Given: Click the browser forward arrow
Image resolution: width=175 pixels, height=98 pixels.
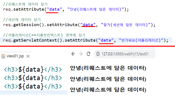Looking at the screenshot, I should tap(81, 54).
